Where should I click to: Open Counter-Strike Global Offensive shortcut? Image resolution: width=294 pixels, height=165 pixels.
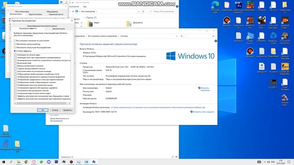(x=285, y=69)
